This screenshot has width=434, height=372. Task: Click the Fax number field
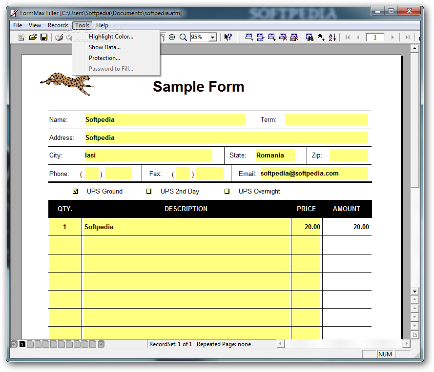210,174
